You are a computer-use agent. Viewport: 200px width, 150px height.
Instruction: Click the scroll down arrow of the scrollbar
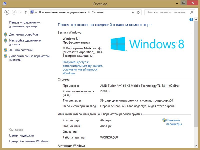click(x=196, y=146)
